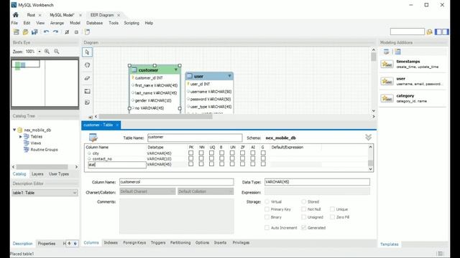Check NN checkbox for contact_no column
The image size is (460, 258).
201,158
